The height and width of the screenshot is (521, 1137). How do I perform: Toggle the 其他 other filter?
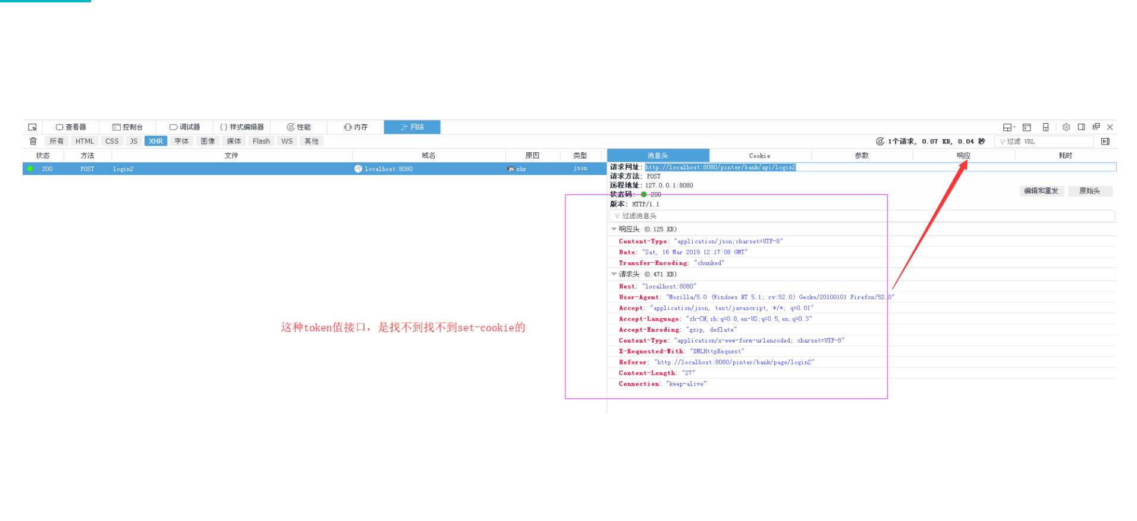[x=312, y=142]
